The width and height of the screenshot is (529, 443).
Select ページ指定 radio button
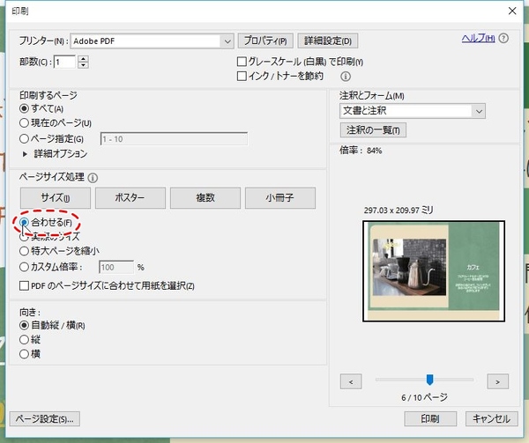click(24, 138)
